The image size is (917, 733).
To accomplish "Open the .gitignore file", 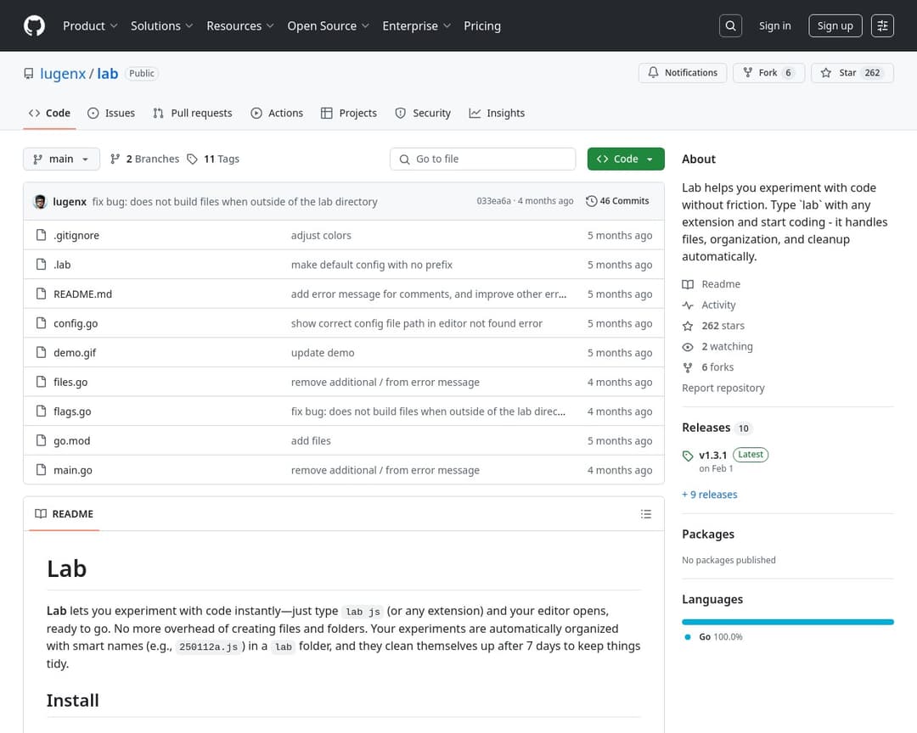I will tap(76, 236).
